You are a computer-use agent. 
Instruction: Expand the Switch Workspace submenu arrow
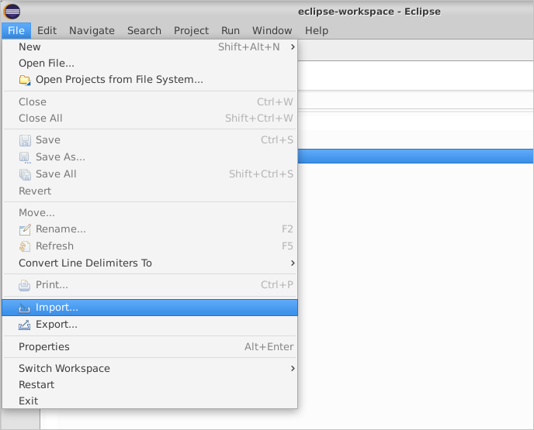pos(293,369)
